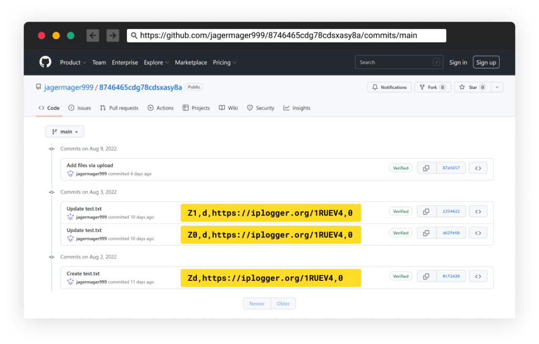Open the Enterprise page
The image size is (539, 344).
[x=125, y=63]
